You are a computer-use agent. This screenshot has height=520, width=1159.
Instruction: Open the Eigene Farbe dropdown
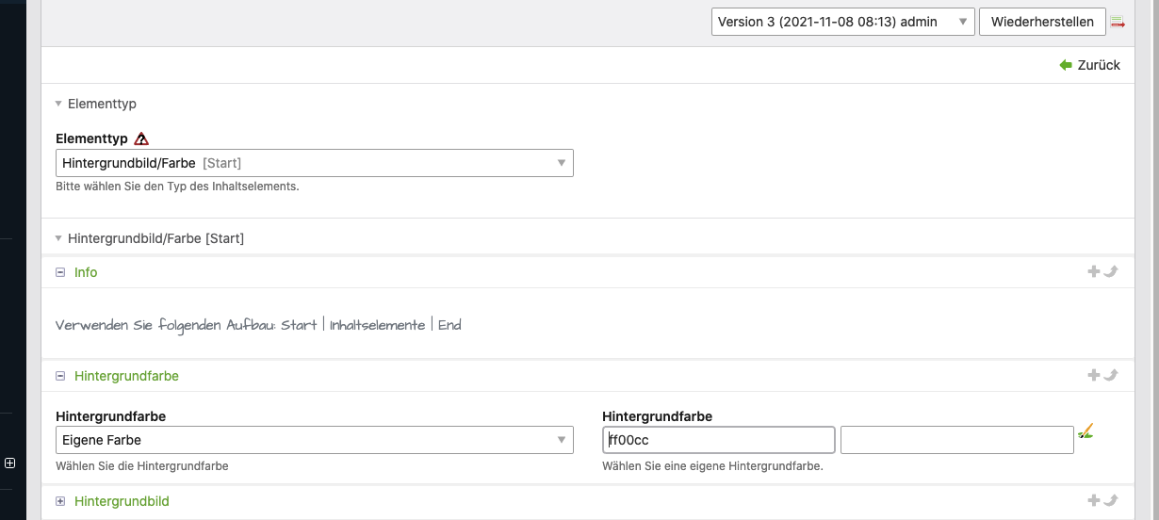coord(315,440)
